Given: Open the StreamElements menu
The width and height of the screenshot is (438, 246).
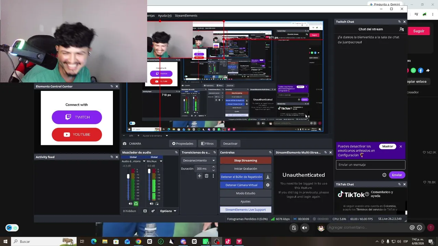Looking at the screenshot, I should (x=186, y=15).
